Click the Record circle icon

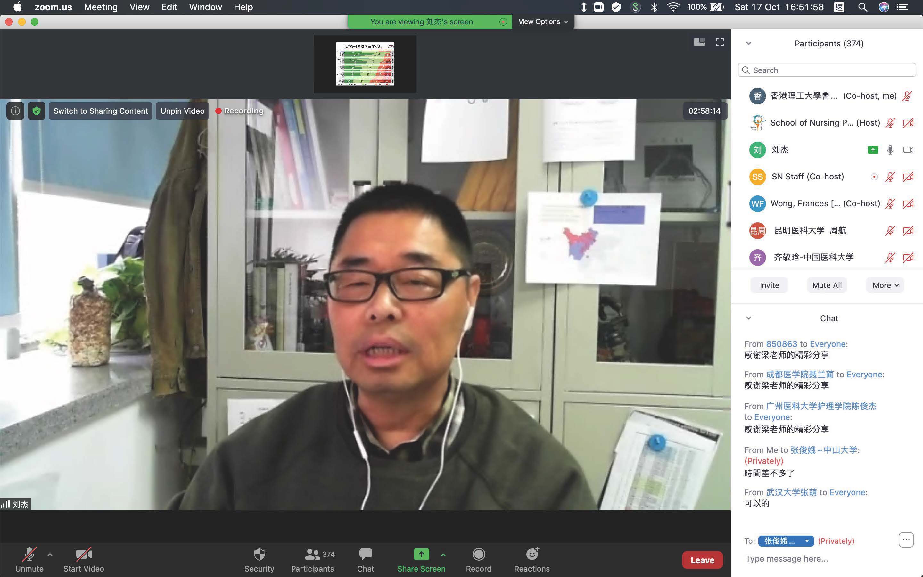pyautogui.click(x=478, y=555)
